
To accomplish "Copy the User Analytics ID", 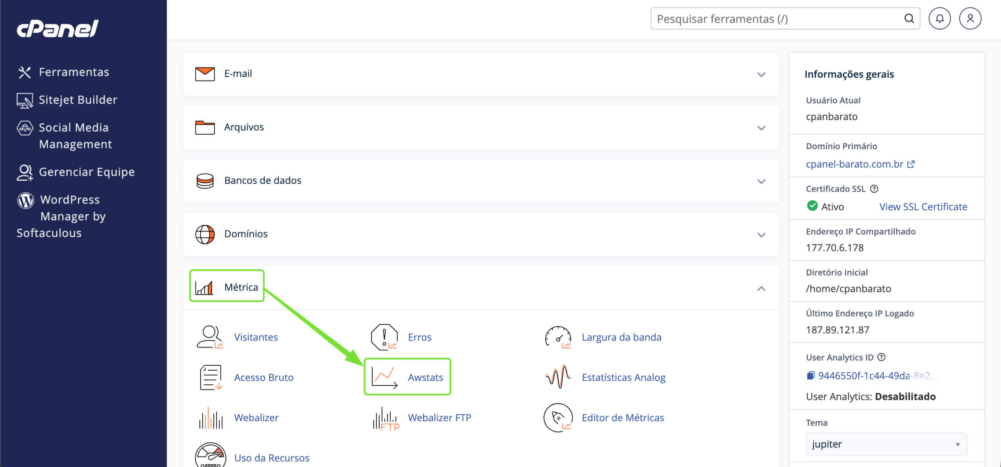I will tap(811, 376).
